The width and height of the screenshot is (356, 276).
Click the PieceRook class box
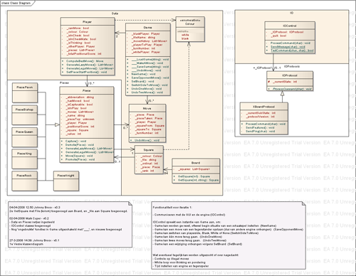click(x=25, y=181)
